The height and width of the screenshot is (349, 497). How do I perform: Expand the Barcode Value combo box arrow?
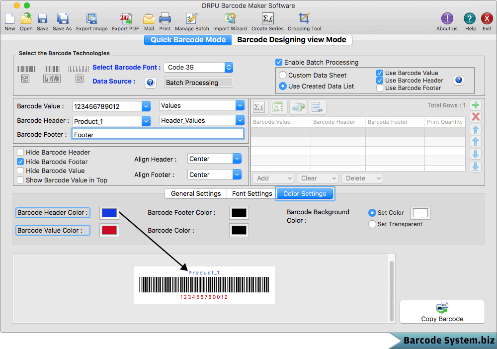click(x=146, y=106)
